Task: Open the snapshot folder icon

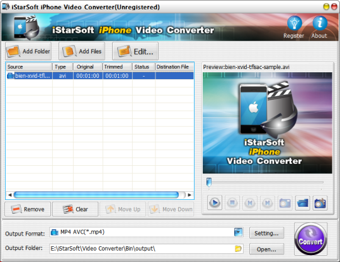Action: (x=302, y=203)
